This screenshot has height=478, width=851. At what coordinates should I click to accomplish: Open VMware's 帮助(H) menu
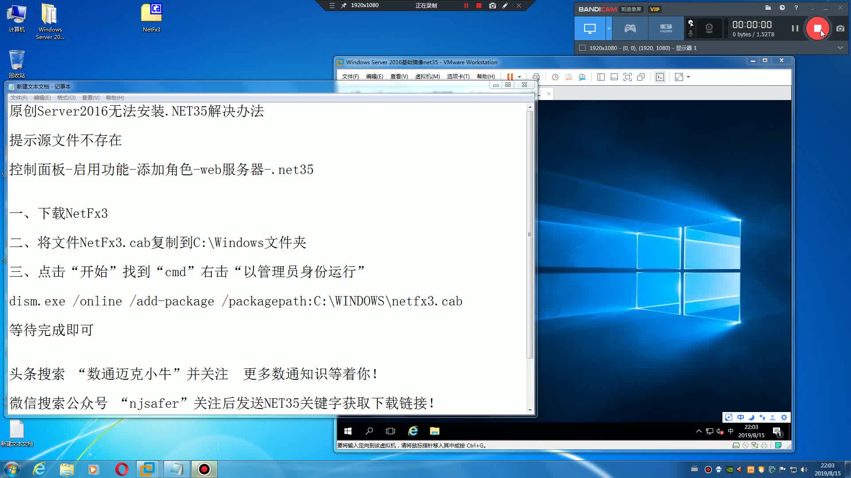(x=486, y=77)
